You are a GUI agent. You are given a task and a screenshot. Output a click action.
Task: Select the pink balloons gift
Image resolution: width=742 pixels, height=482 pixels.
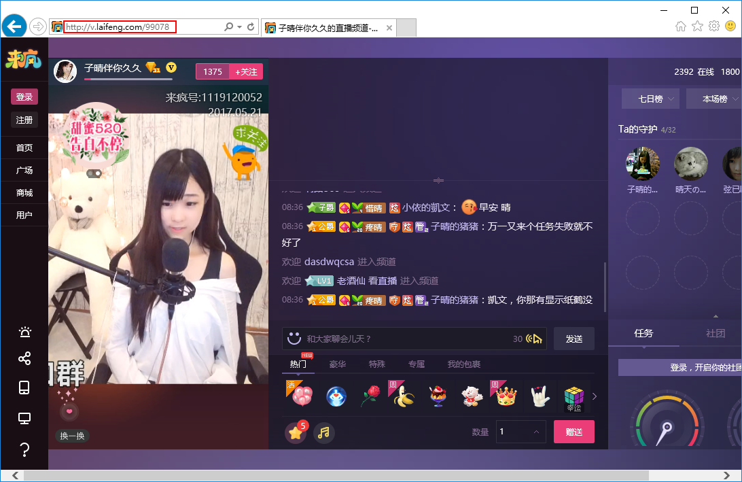click(x=302, y=396)
